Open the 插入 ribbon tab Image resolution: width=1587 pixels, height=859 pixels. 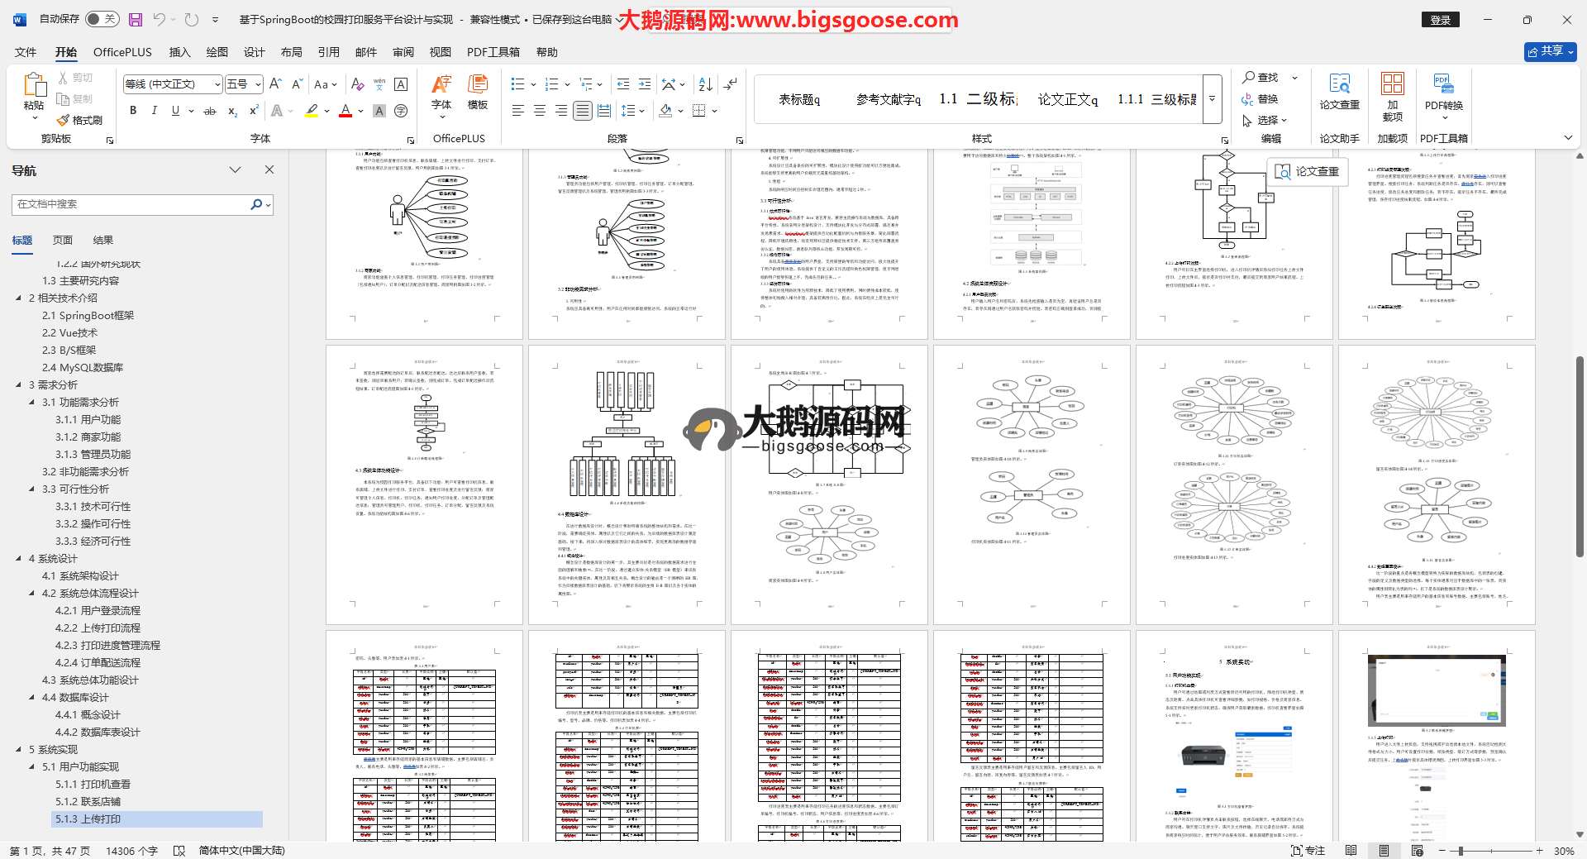[x=179, y=52]
